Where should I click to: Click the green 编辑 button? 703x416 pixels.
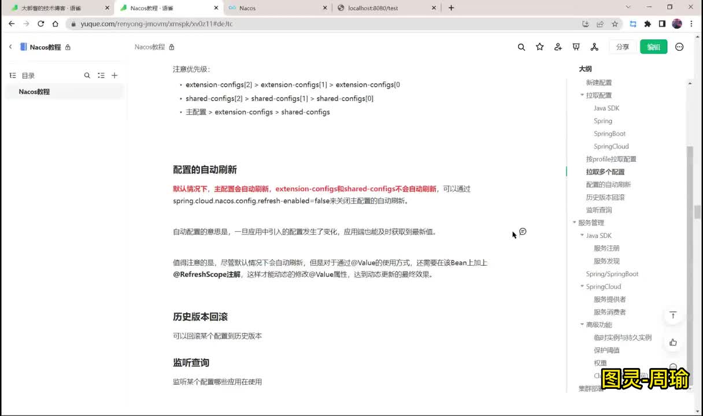(654, 47)
